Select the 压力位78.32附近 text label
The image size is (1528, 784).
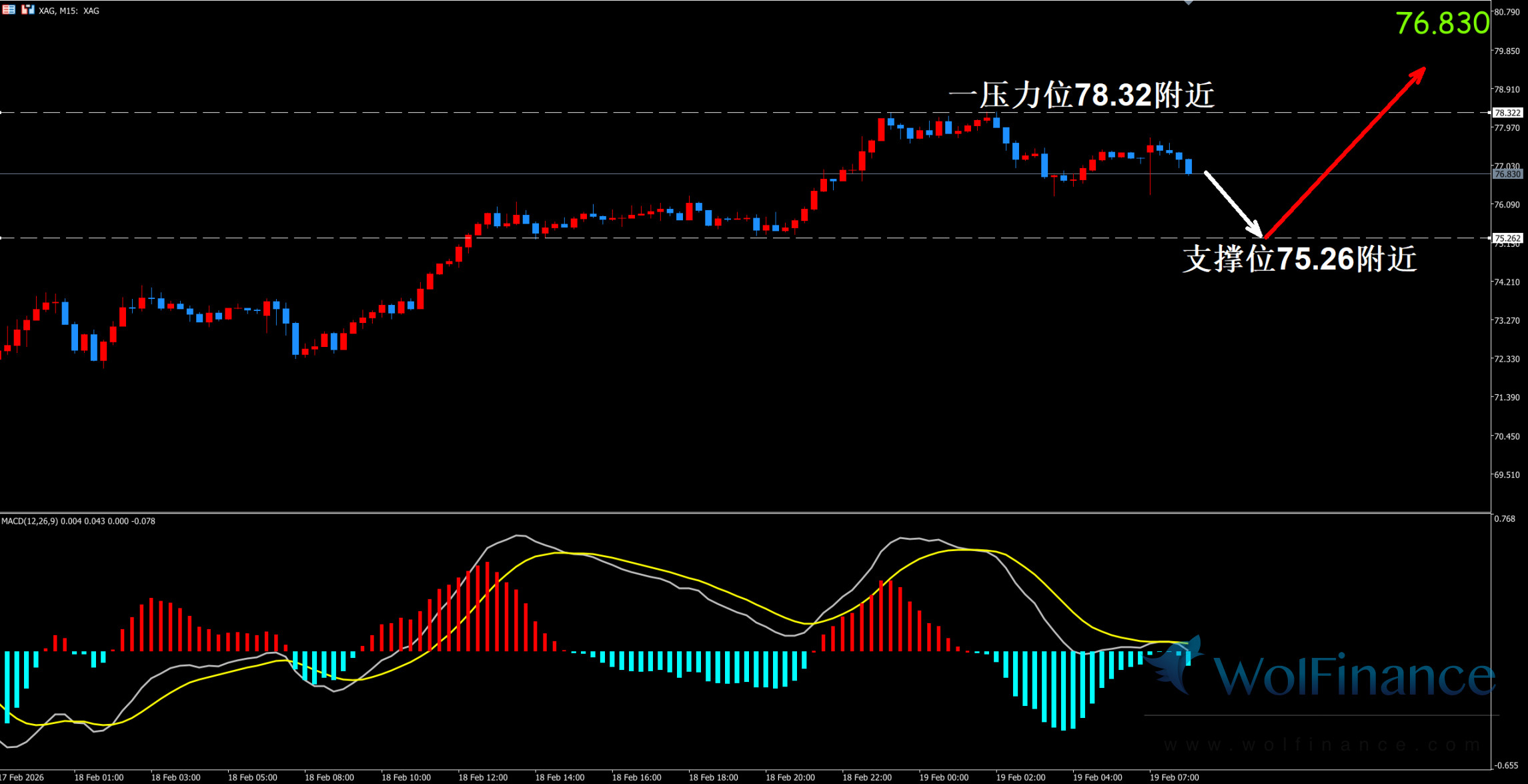(1081, 95)
